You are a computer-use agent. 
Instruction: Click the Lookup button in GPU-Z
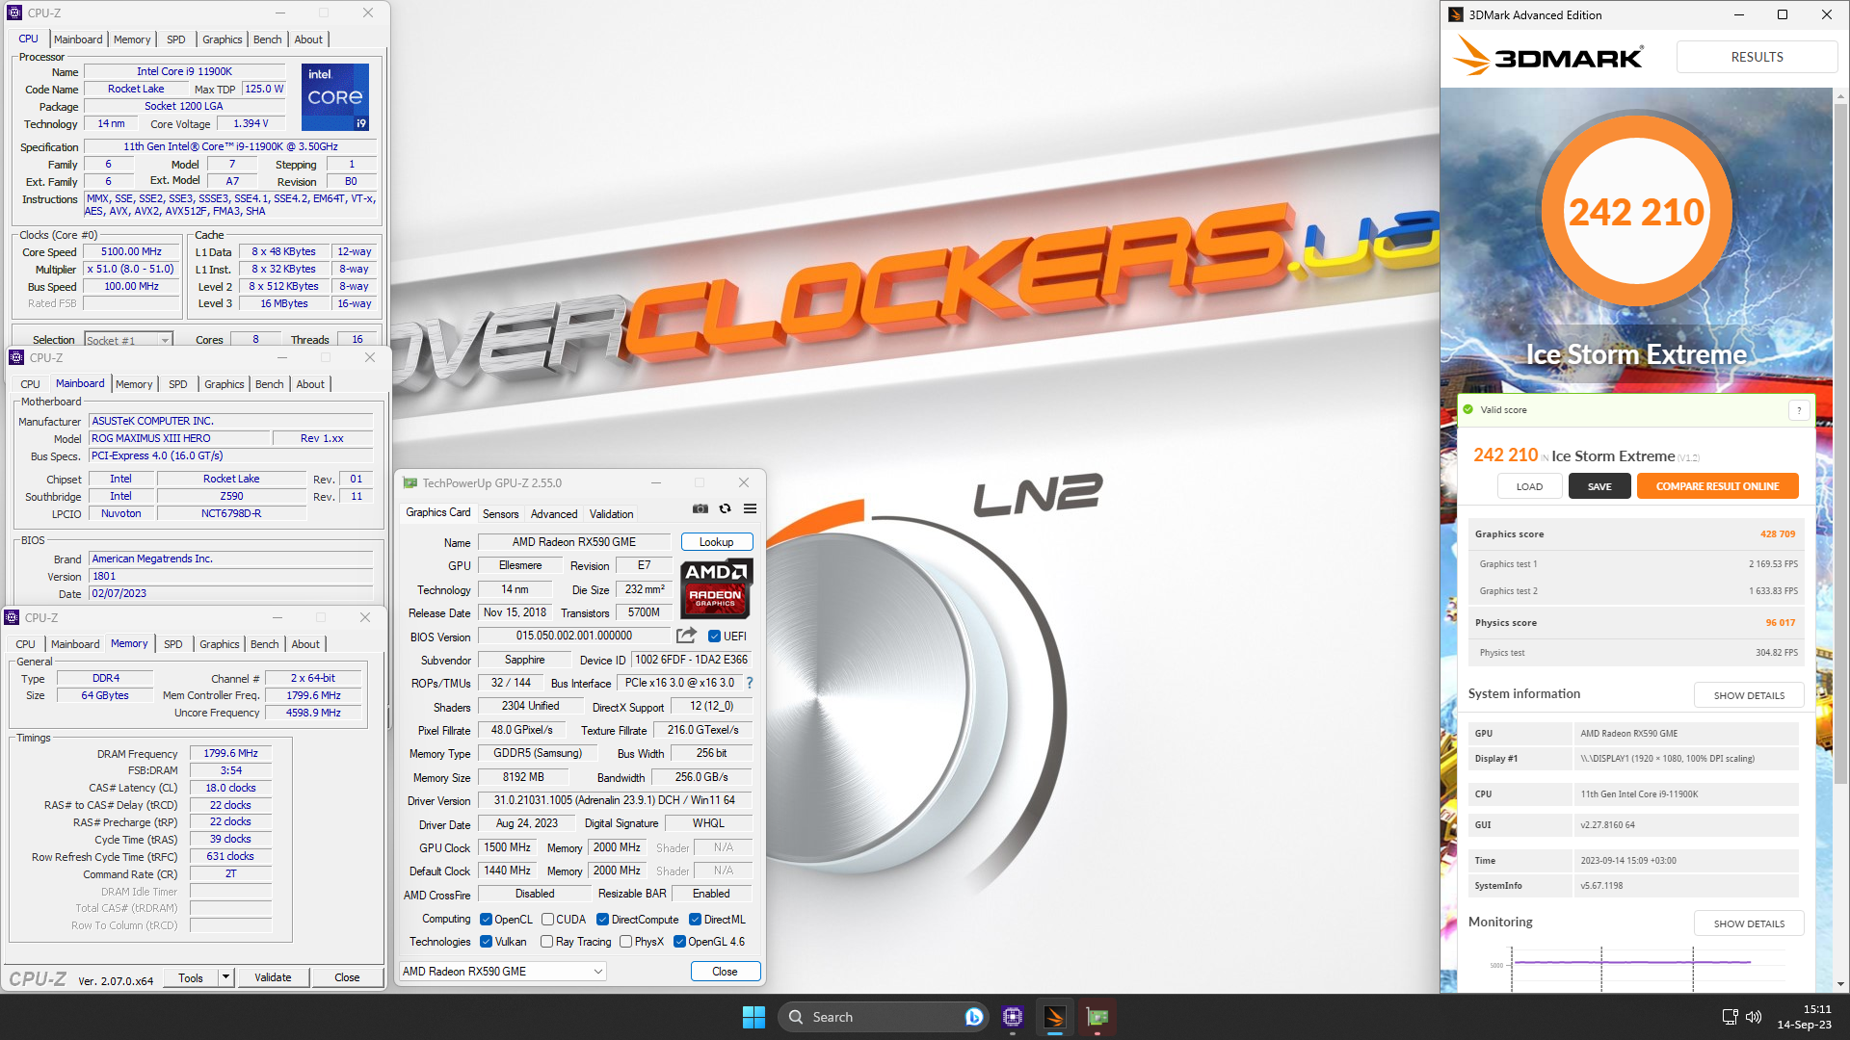tap(716, 542)
